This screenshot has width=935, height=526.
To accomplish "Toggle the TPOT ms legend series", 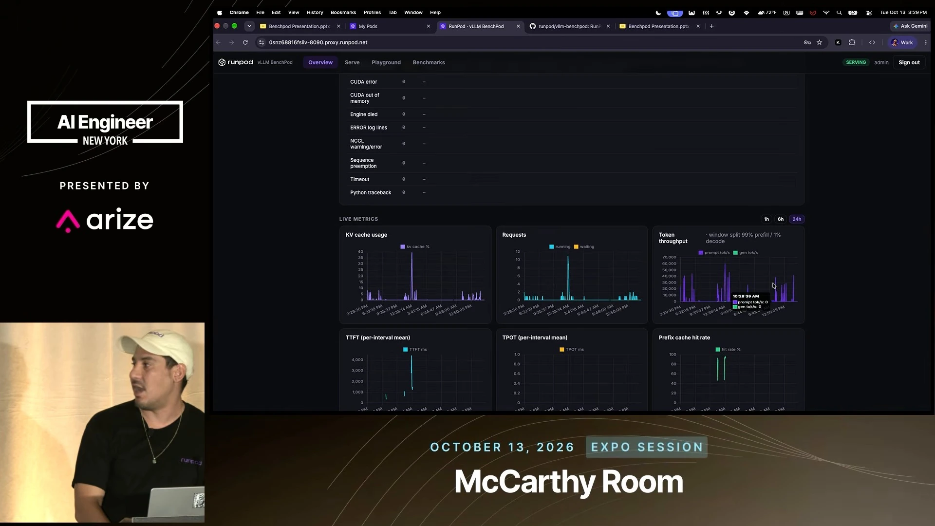I will click(x=572, y=350).
